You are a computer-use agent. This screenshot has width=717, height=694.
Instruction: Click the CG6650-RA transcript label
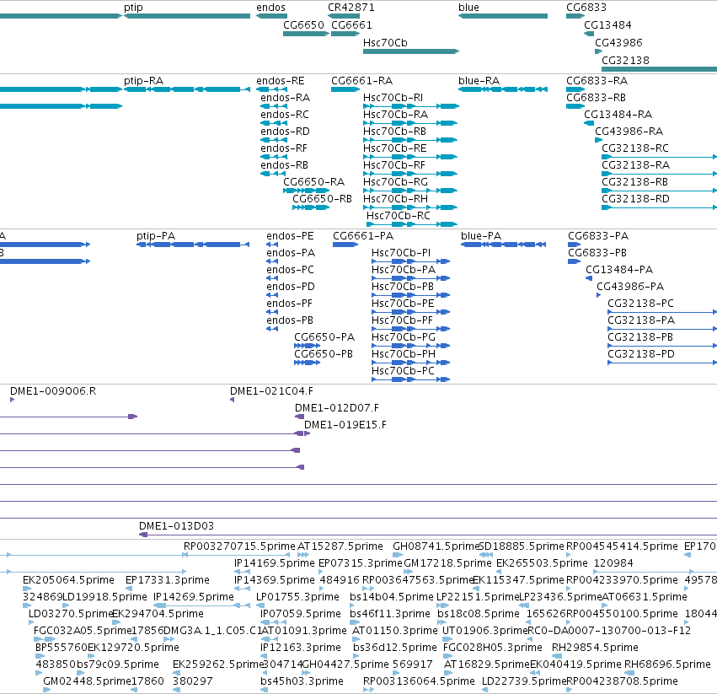coord(313,182)
